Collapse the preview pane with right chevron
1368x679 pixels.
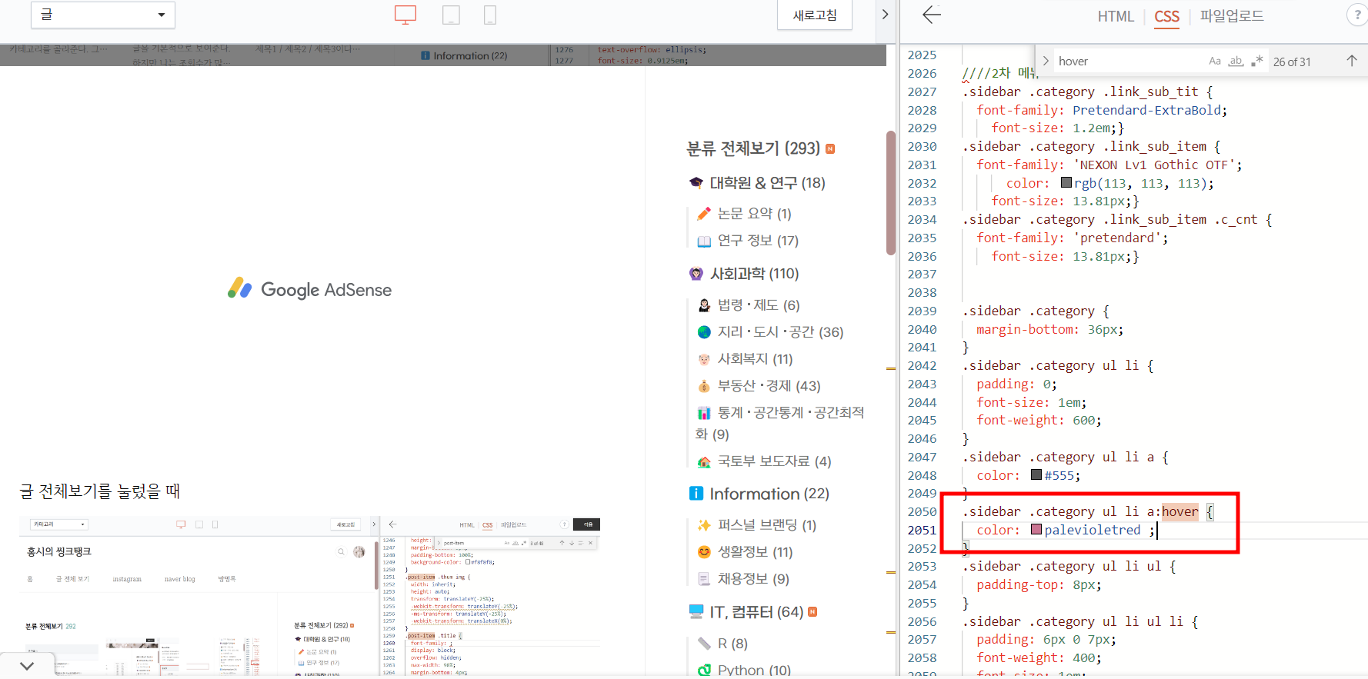885,14
